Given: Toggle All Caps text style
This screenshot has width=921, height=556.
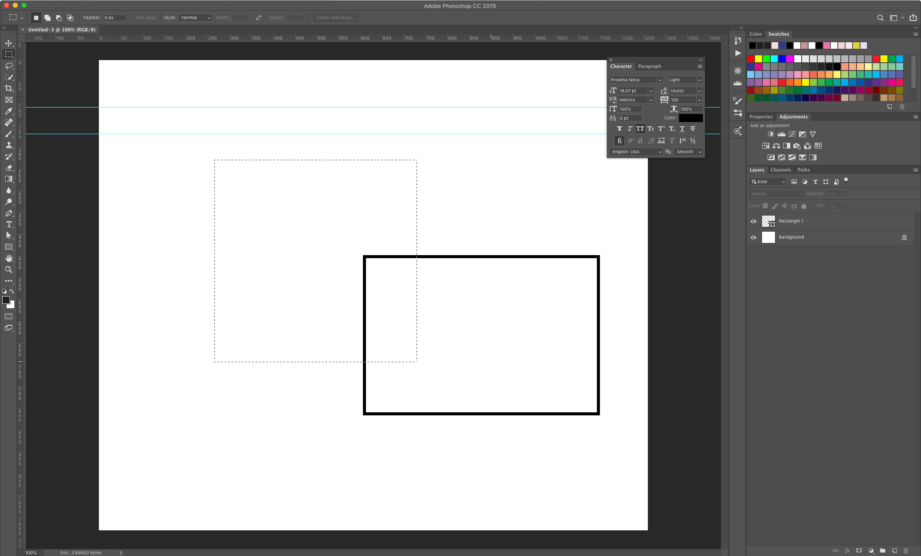Looking at the screenshot, I should point(640,129).
